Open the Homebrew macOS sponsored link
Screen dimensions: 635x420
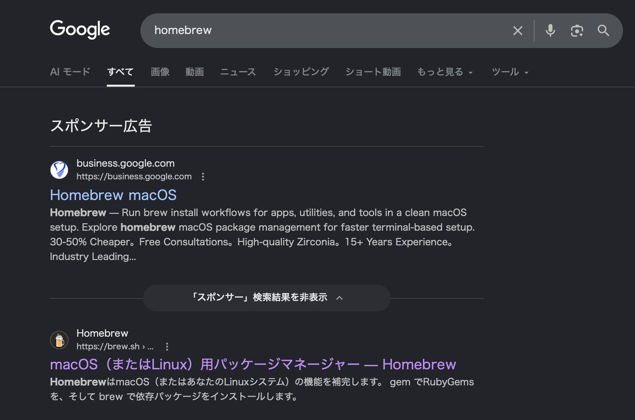(x=113, y=195)
